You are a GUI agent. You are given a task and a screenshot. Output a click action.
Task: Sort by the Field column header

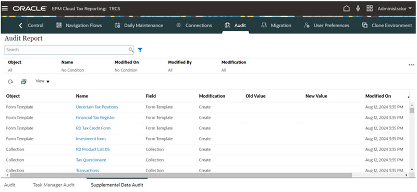click(151, 96)
